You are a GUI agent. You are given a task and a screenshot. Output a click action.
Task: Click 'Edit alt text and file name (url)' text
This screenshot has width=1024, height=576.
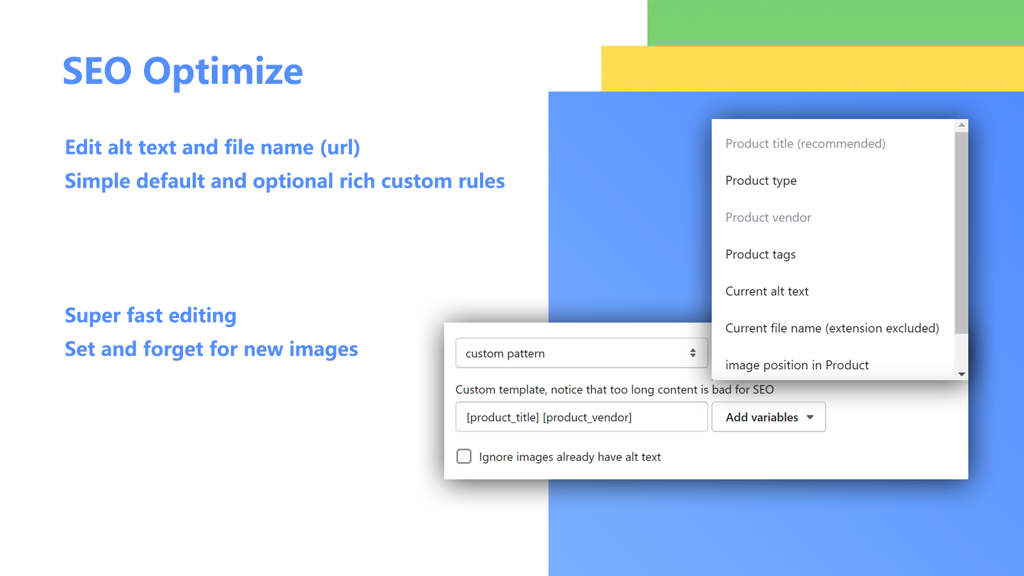212,148
